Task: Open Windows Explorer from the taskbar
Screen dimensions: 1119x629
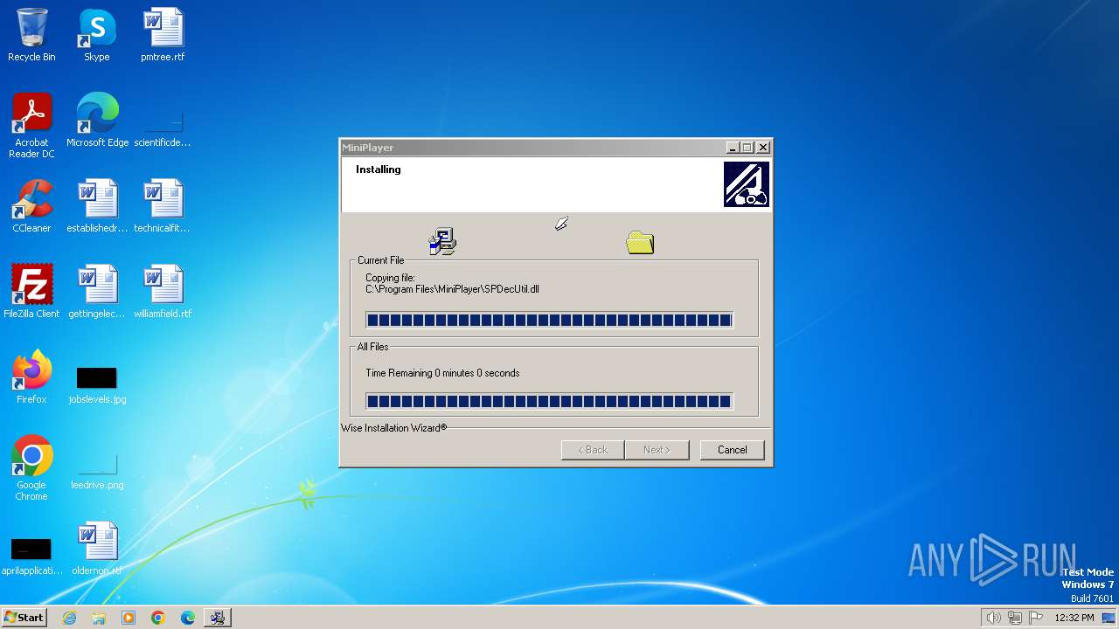Action: tap(99, 618)
